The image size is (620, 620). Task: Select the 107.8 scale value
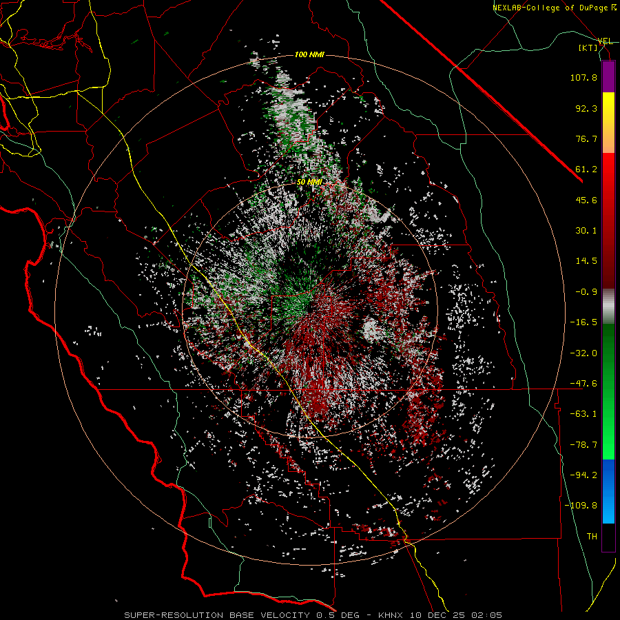[583, 77]
